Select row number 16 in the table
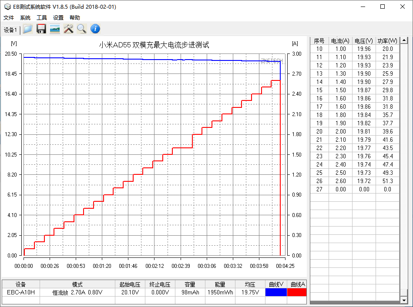 (319, 98)
